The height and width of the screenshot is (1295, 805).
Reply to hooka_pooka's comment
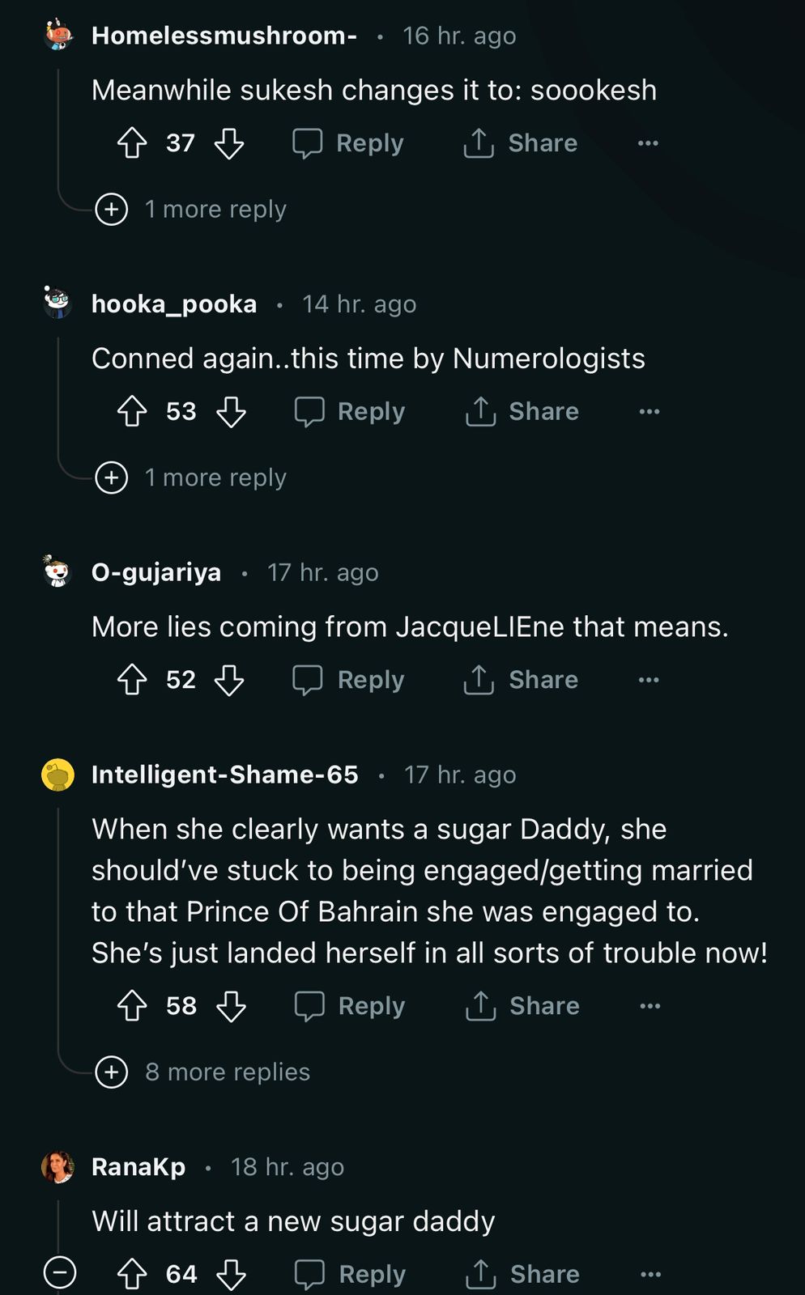tap(350, 412)
